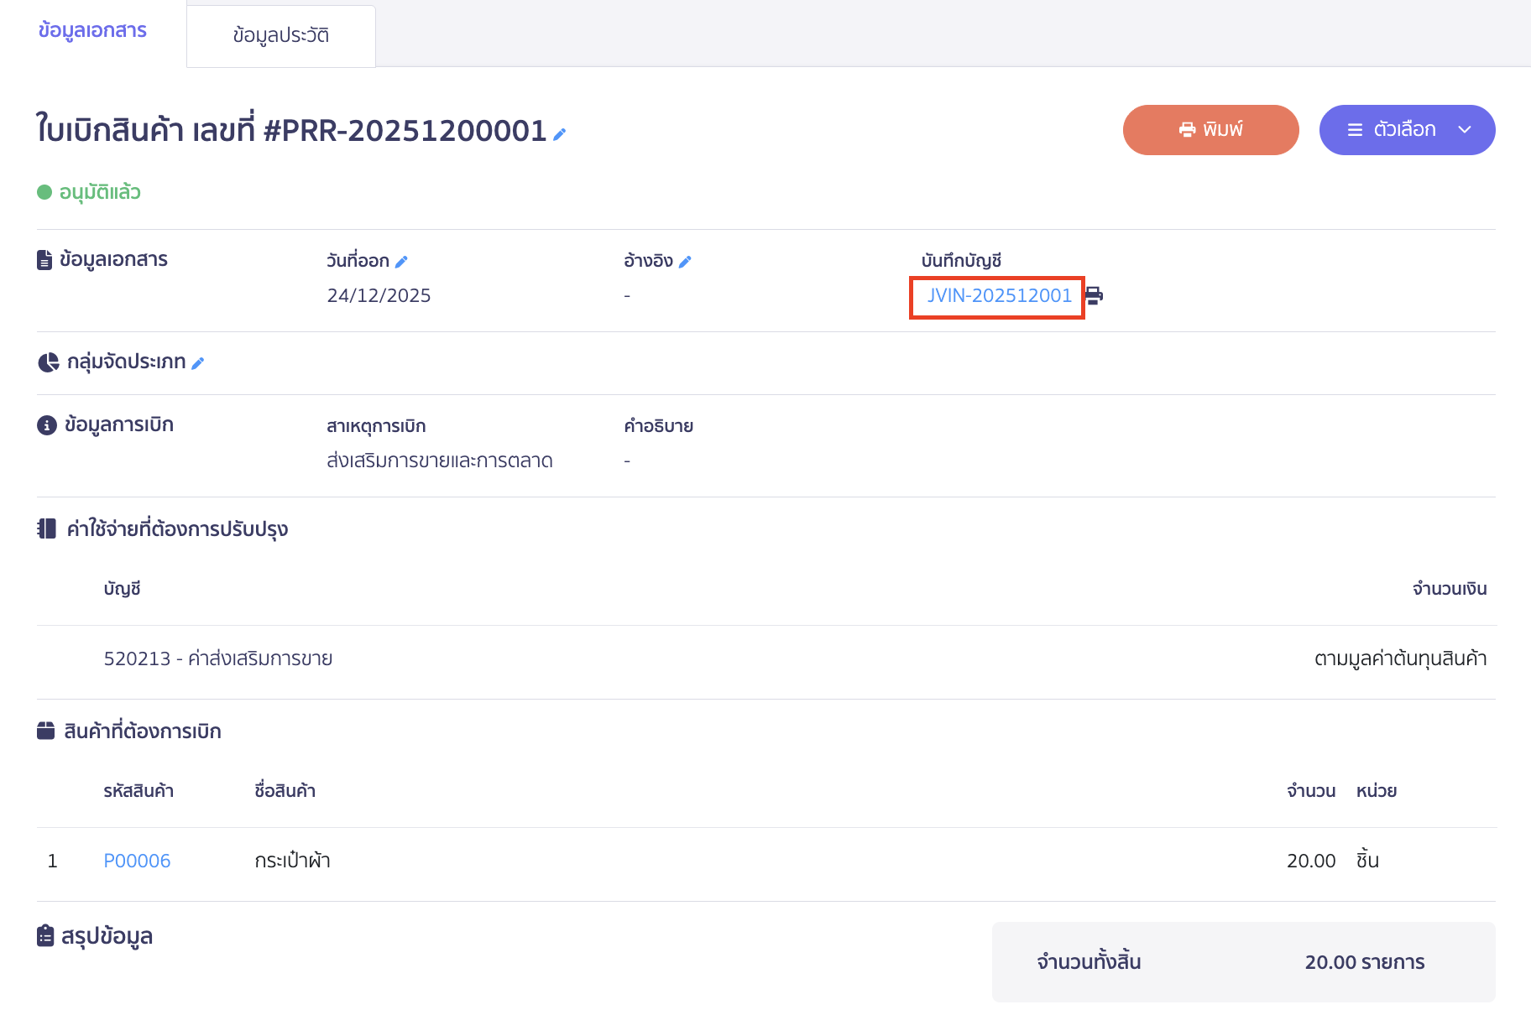Click the printer icon beside JVIN-202512001
The image size is (1531, 1015).
[1094, 295]
